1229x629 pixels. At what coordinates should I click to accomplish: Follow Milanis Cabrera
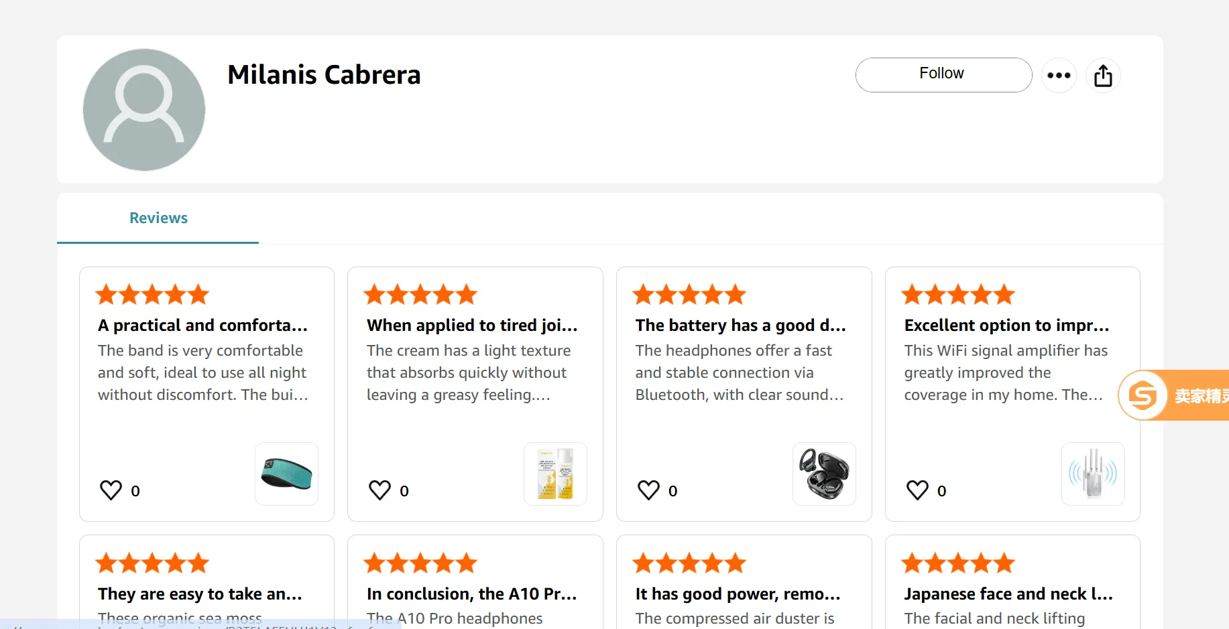[943, 74]
